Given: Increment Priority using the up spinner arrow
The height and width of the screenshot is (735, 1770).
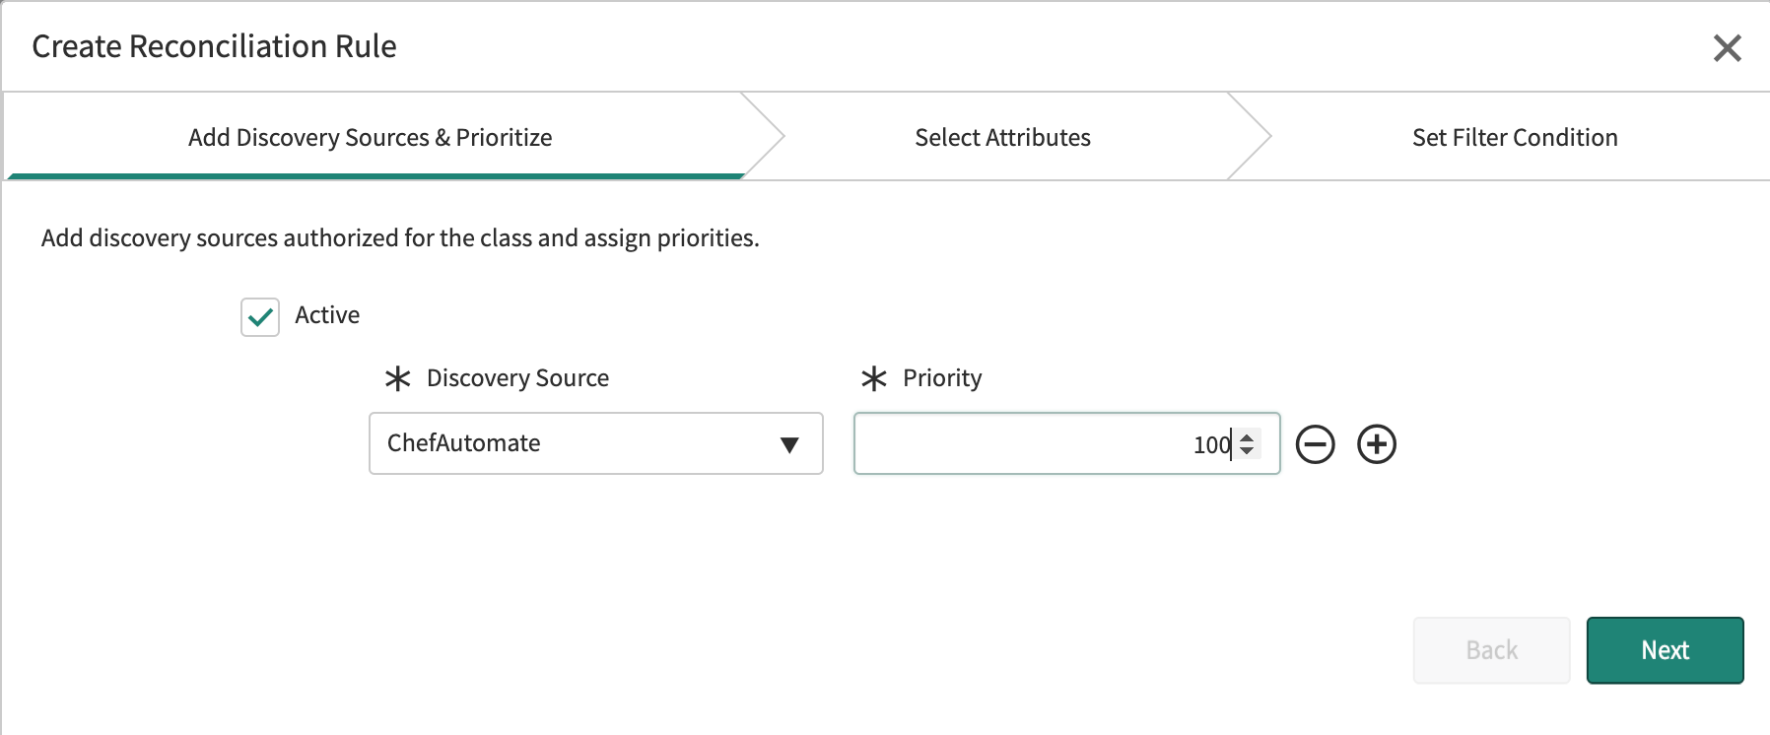Looking at the screenshot, I should click(1247, 437).
